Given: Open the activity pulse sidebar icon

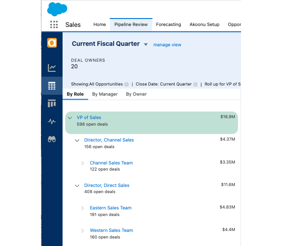Looking at the screenshot, I should [52, 122].
